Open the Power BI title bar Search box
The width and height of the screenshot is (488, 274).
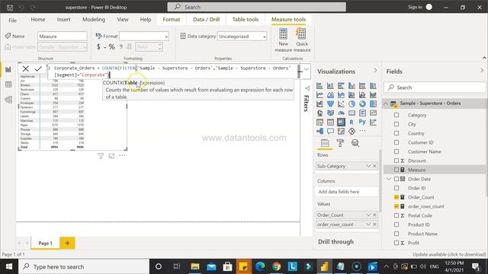pos(256,7)
